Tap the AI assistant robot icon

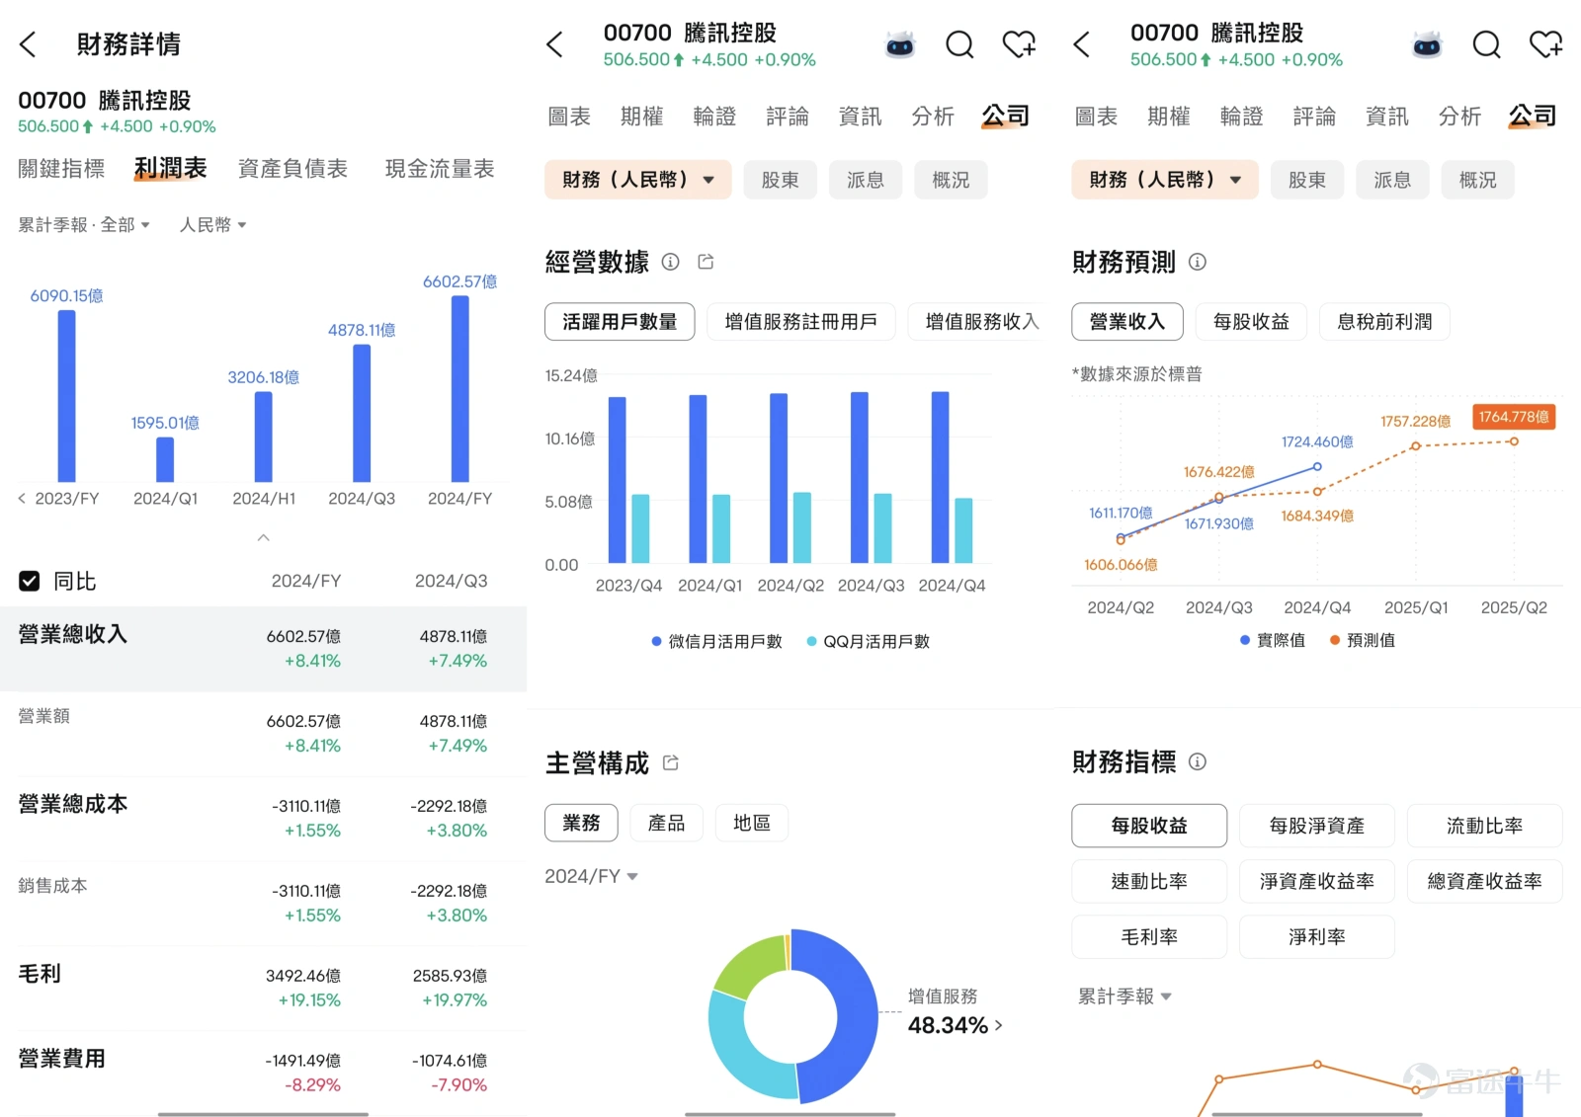[x=899, y=44]
